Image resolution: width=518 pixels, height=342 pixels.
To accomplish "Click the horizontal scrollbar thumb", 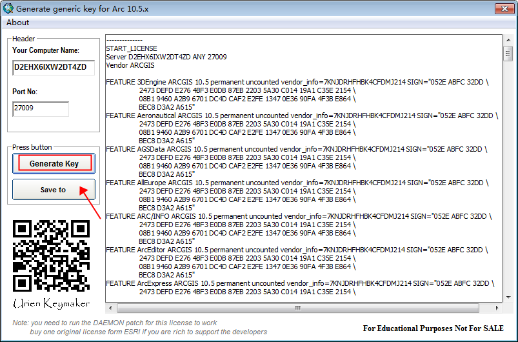I will pyautogui.click(x=297, y=308).
